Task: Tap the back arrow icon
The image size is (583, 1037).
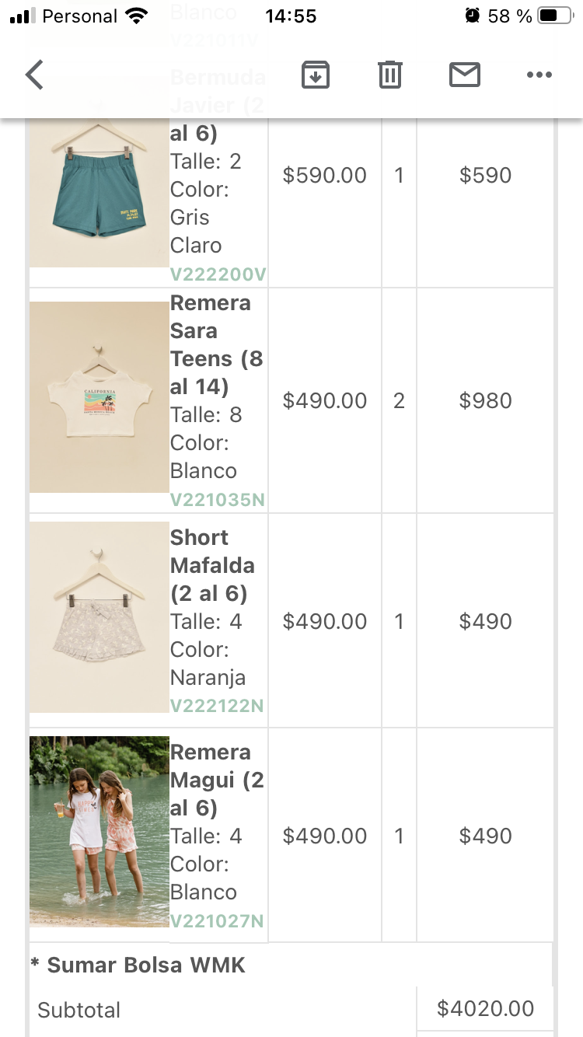Action: point(35,75)
